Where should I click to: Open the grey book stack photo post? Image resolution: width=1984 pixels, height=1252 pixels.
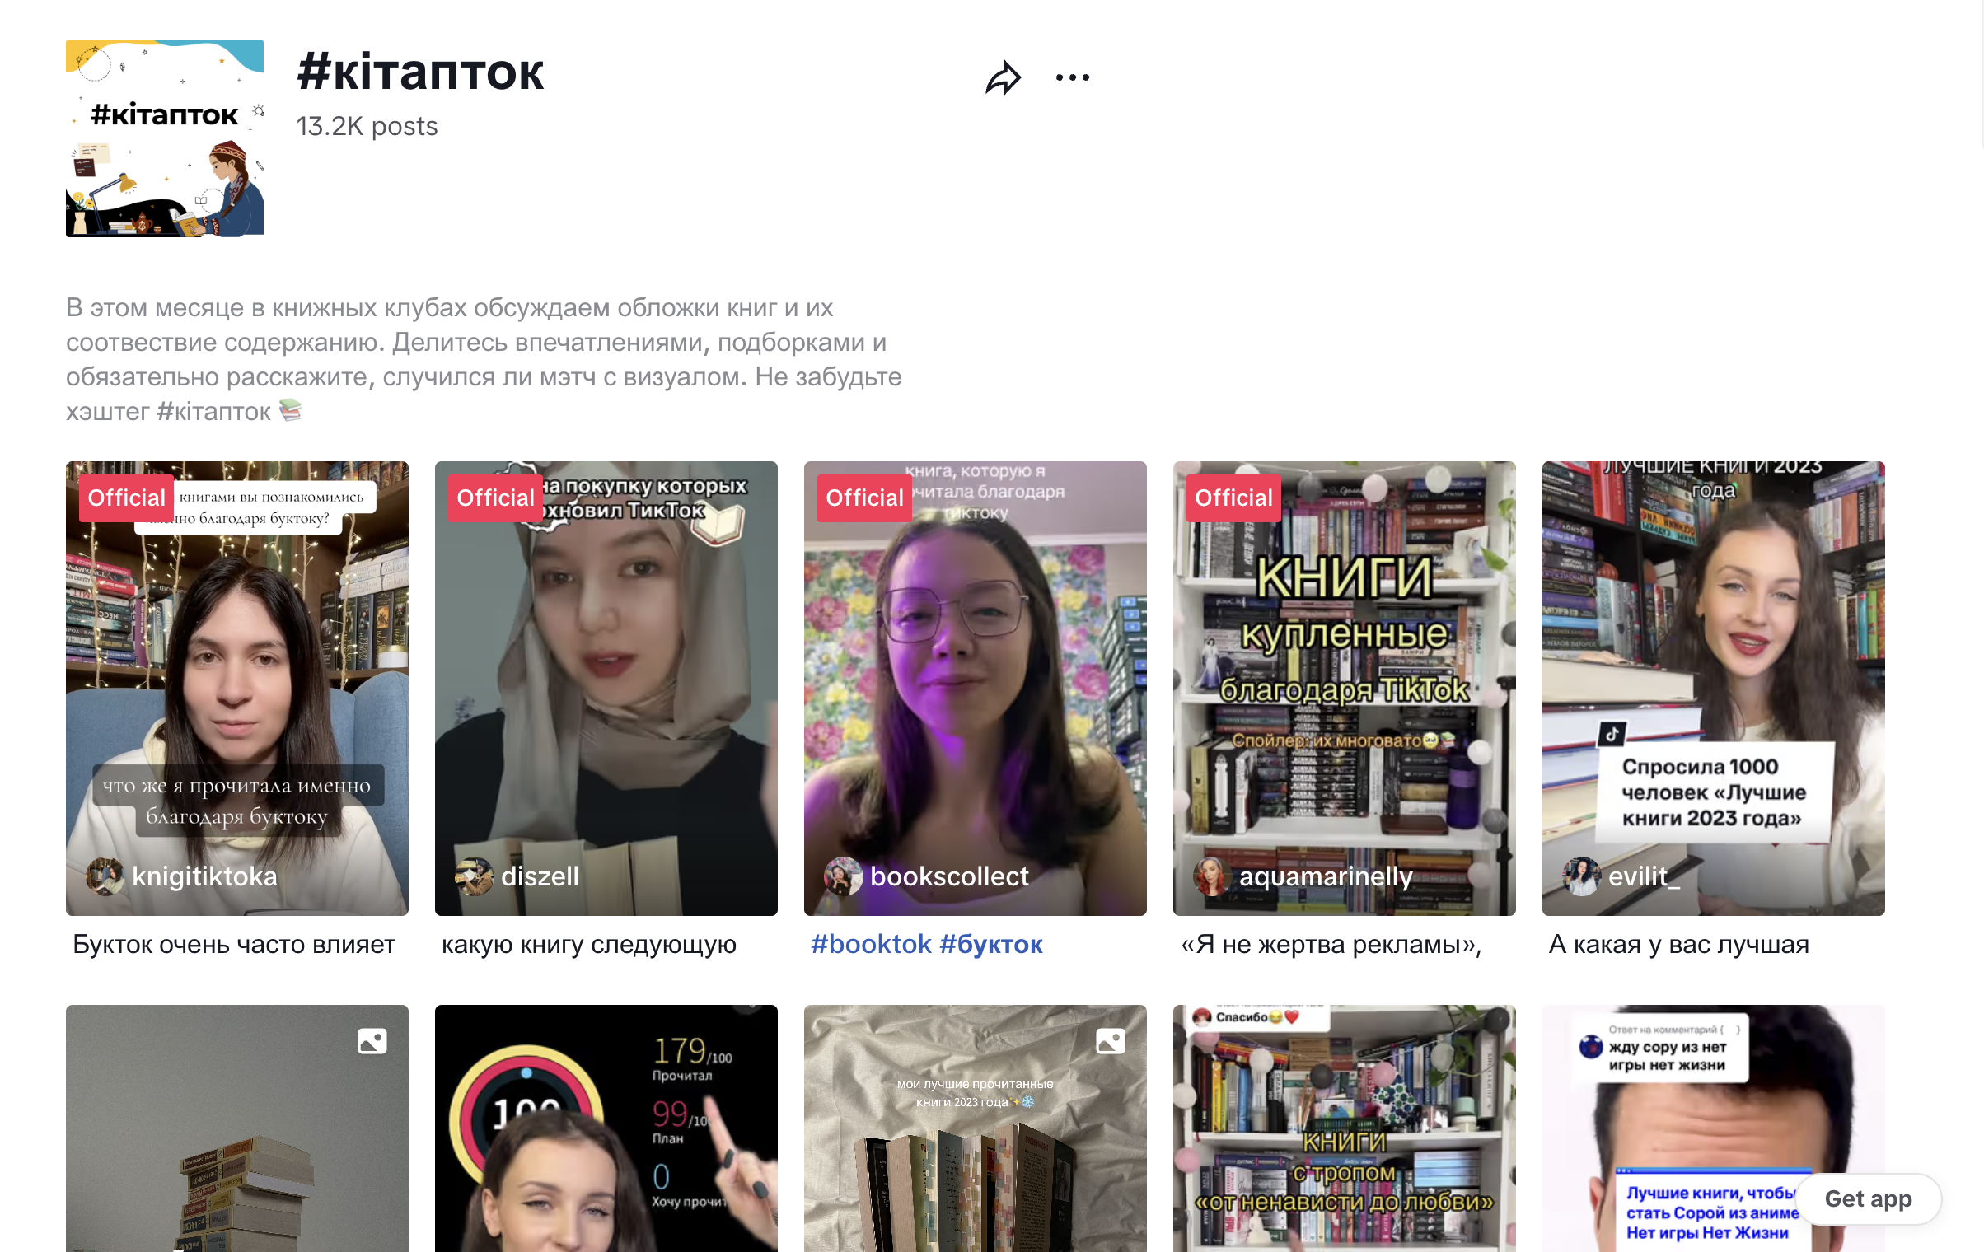click(x=237, y=1128)
